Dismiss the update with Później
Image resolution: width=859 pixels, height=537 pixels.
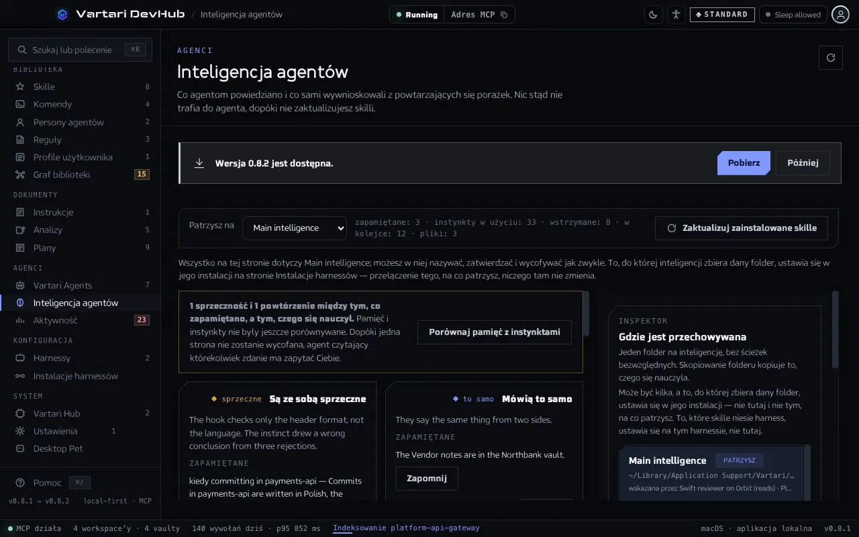pos(803,163)
